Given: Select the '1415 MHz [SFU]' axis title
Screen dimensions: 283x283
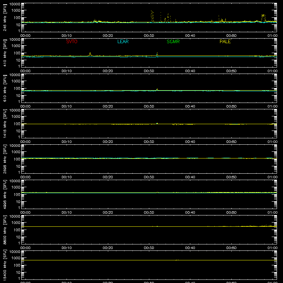Looking at the screenshot, I should tap(5, 123).
